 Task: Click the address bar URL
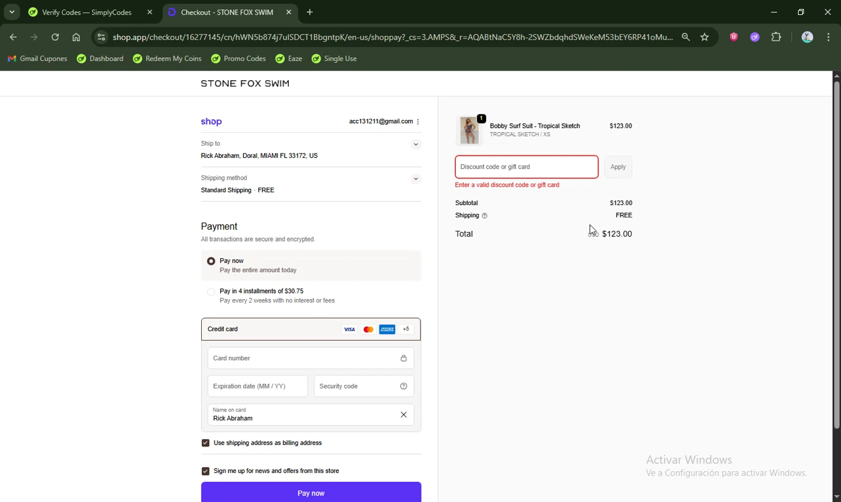tap(392, 37)
